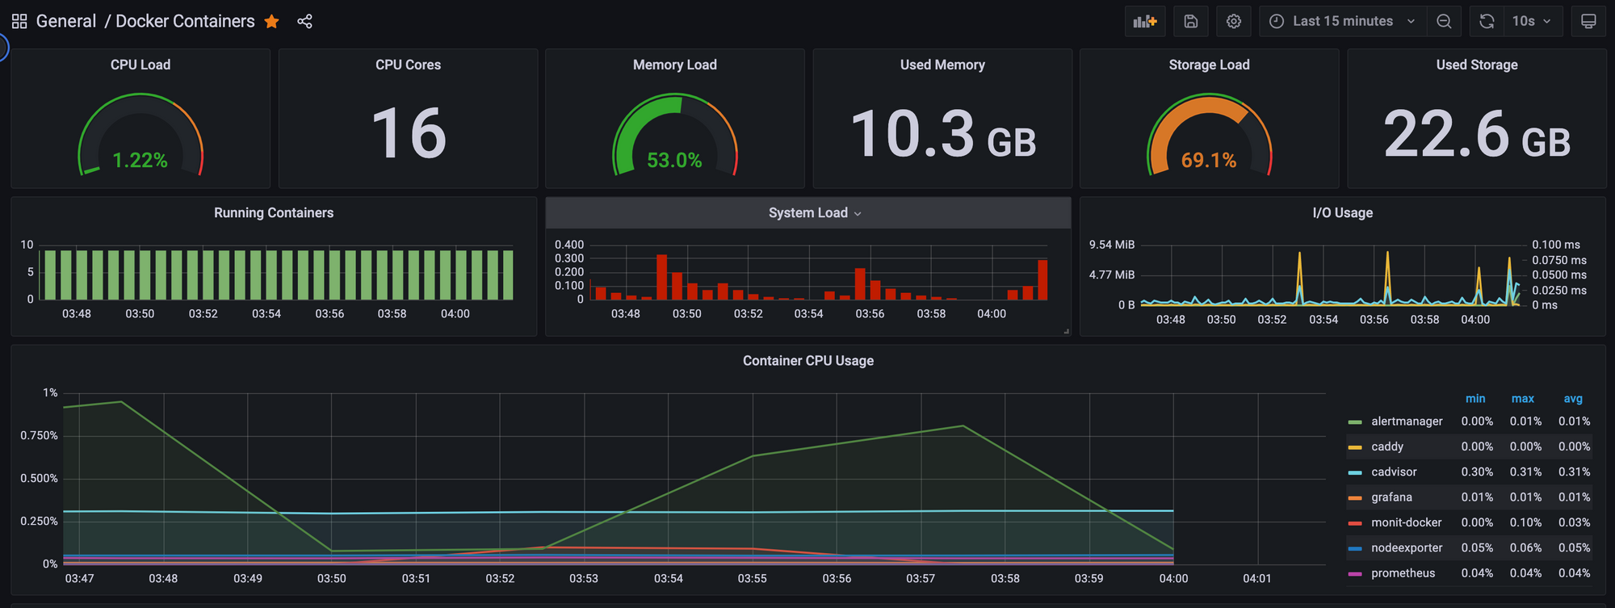The image size is (1615, 608).
Task: Open the 10s refresh interval dropdown
Action: point(1532,21)
